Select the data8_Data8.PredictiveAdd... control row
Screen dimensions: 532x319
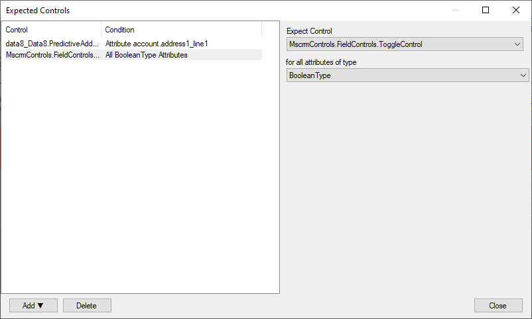(52, 44)
